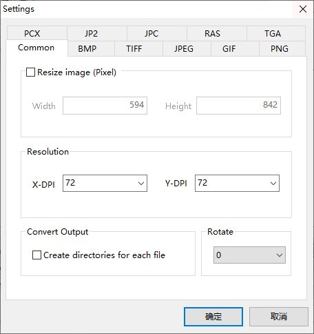Screen dimensions: 314x334
Task: Cancel with the 取消 button
Action: click(279, 317)
